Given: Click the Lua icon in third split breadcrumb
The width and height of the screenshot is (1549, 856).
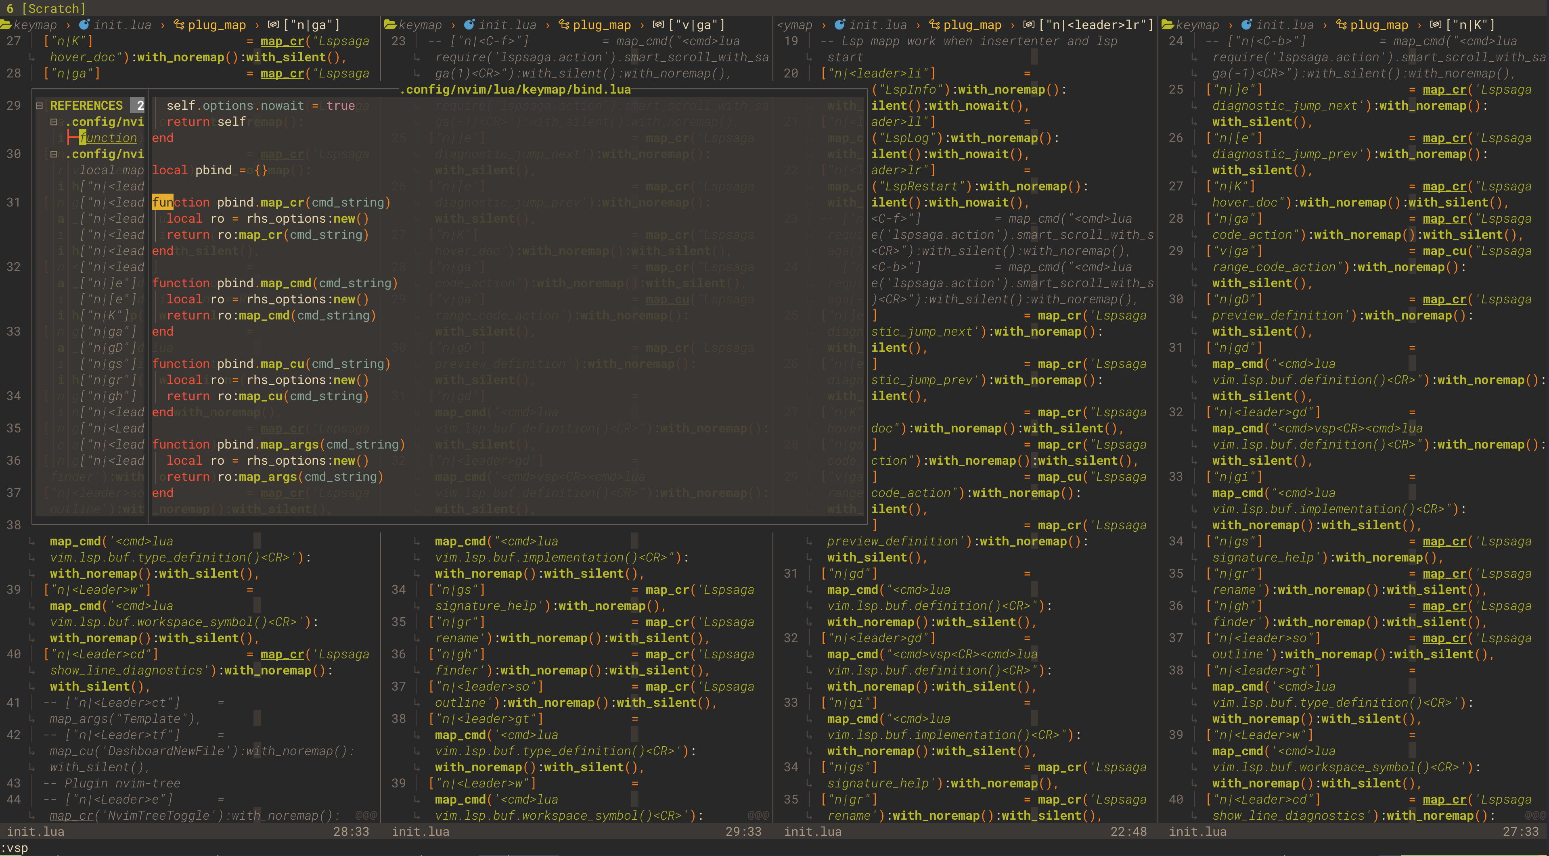Looking at the screenshot, I should tap(839, 25).
